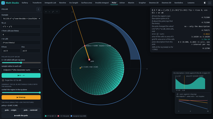The image size is (213, 119).
Task: Click the A(θ) value 0.12790
Action: tap(206, 48)
